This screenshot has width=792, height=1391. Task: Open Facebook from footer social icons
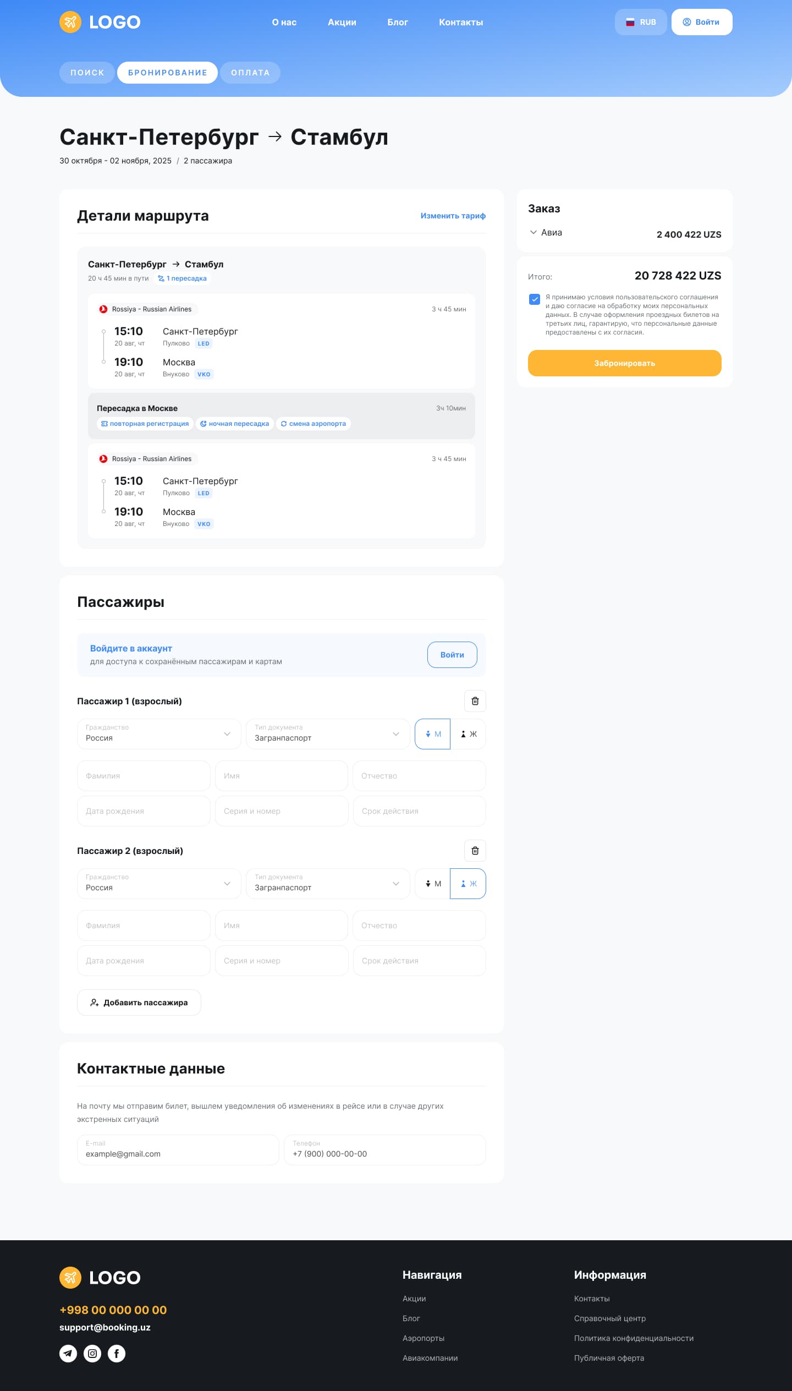tap(117, 1354)
